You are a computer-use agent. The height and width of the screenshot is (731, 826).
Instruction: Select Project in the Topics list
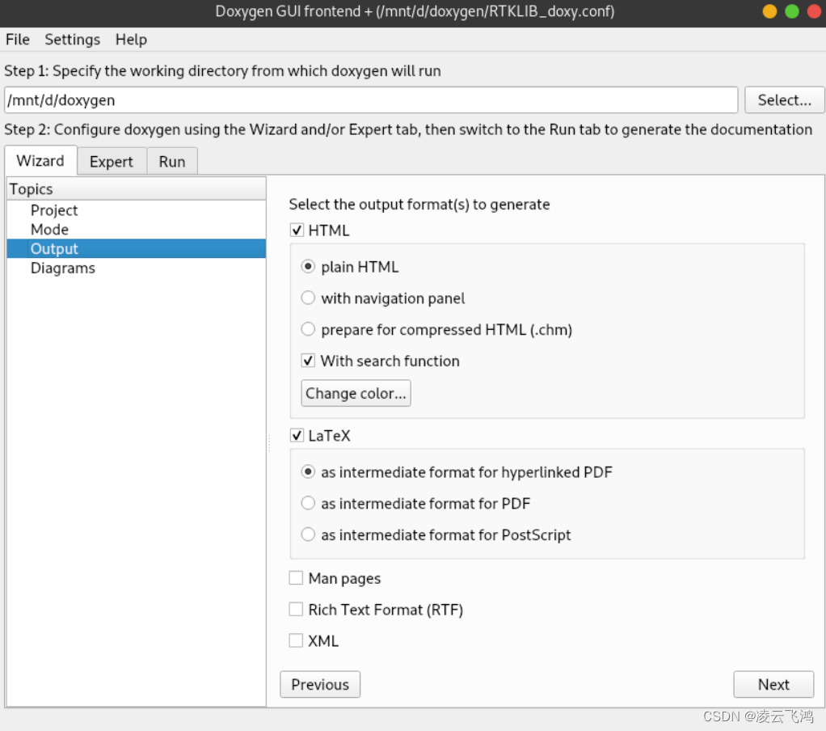(54, 210)
